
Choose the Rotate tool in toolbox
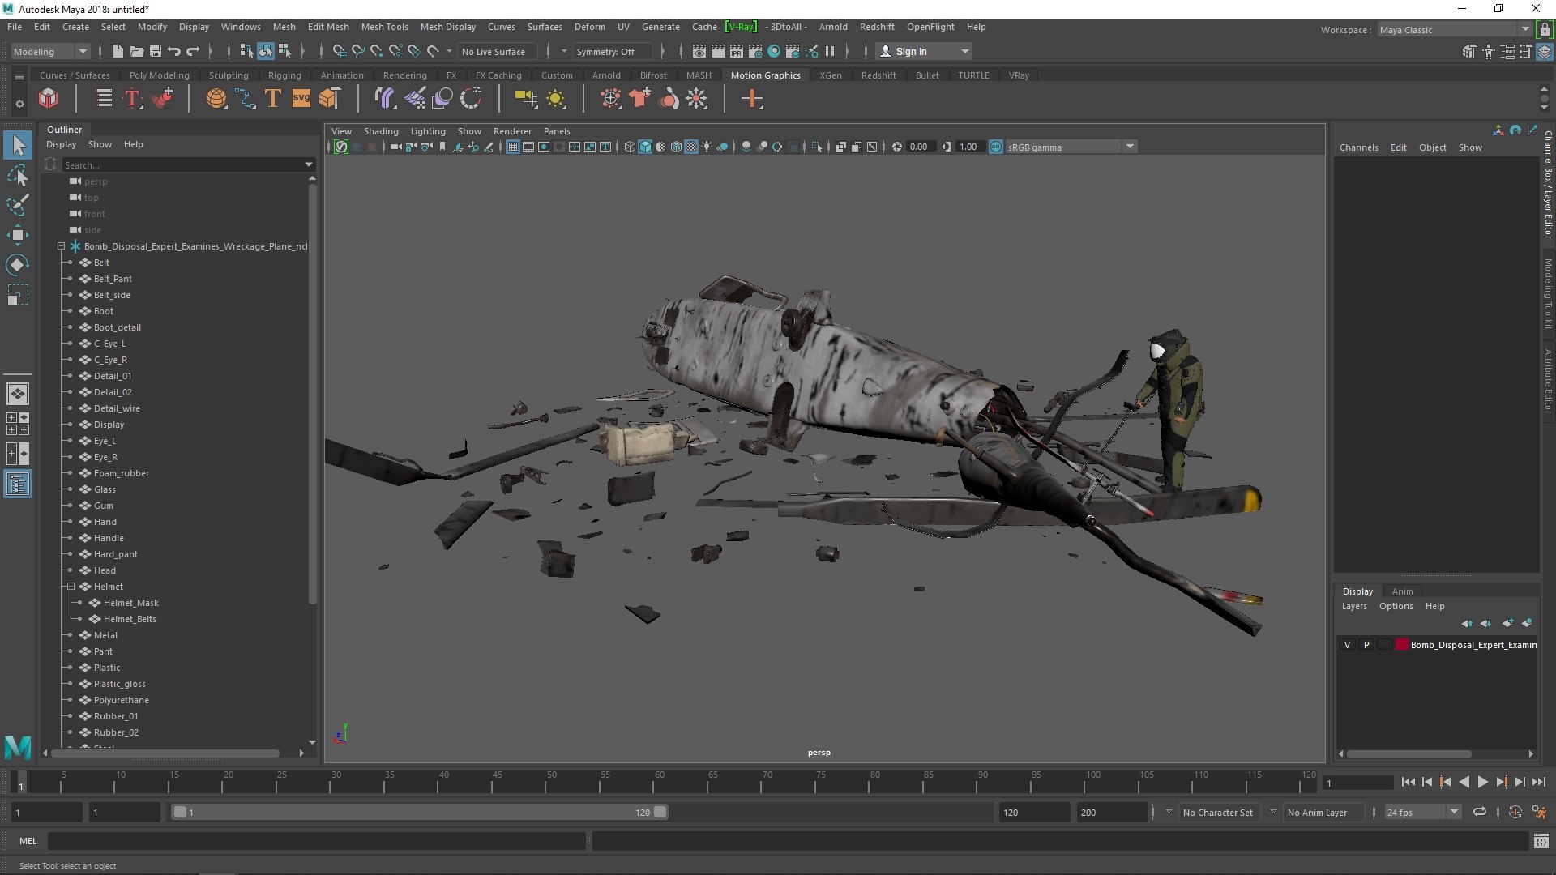pos(18,265)
